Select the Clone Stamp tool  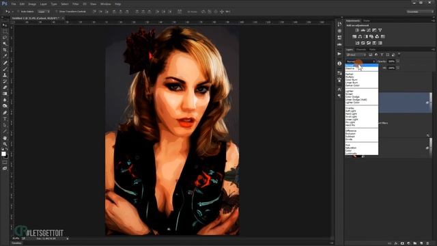(5, 75)
